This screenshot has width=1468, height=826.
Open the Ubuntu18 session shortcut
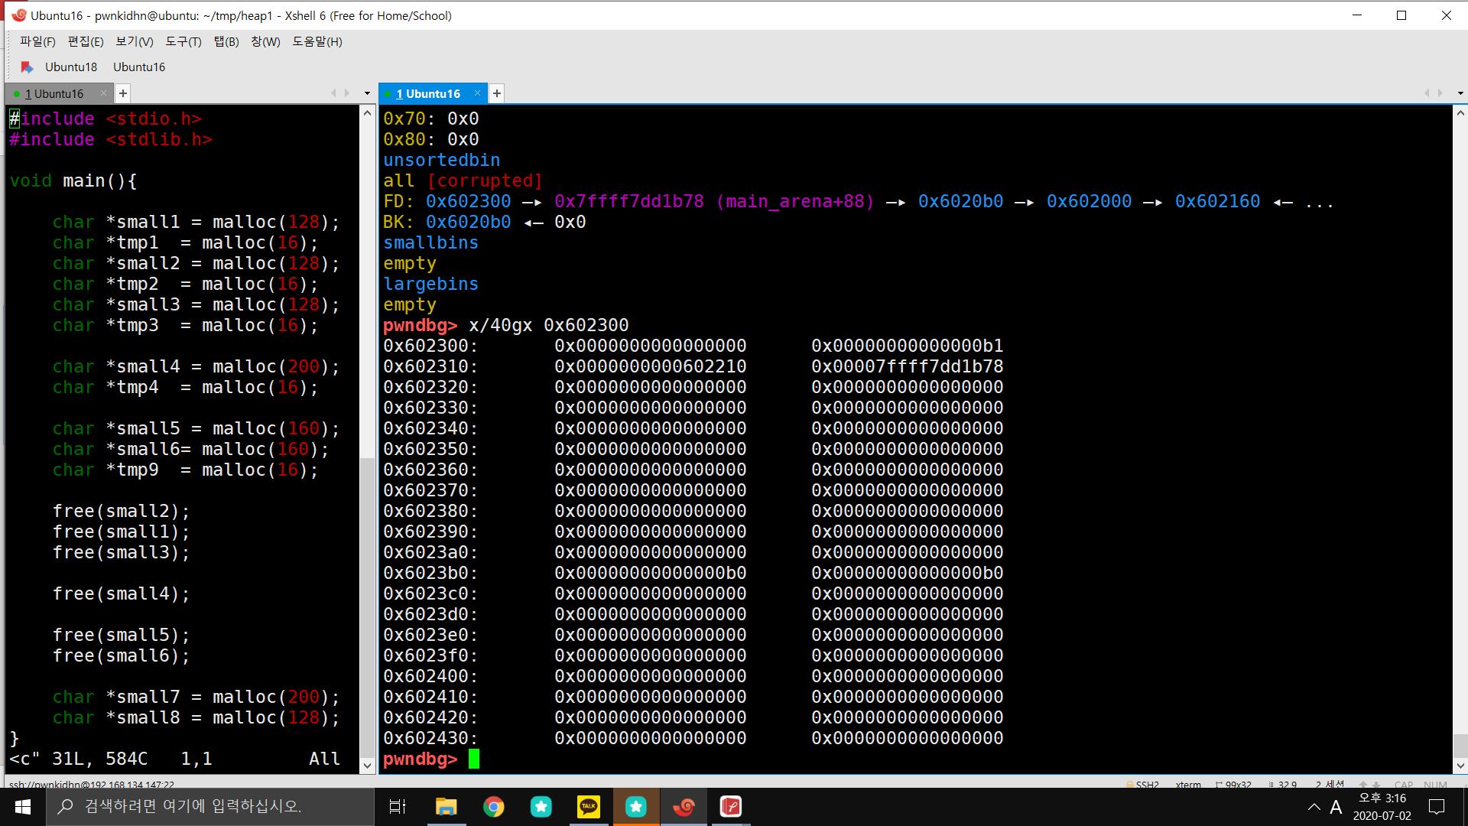(71, 67)
